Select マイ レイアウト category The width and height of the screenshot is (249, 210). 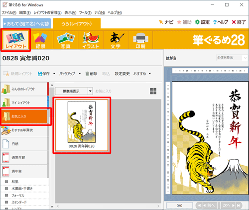point(24,103)
